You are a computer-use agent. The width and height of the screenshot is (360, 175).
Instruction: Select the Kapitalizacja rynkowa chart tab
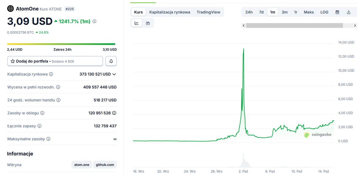tap(170, 12)
